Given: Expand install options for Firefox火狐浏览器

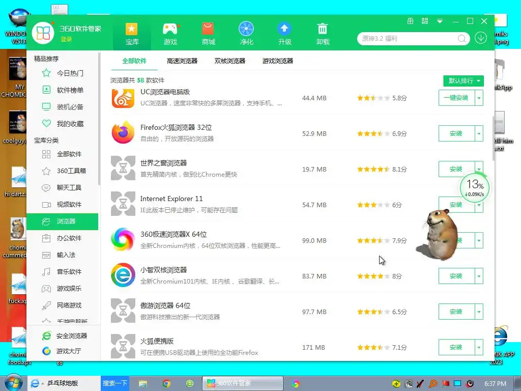Looking at the screenshot, I should [x=479, y=133].
